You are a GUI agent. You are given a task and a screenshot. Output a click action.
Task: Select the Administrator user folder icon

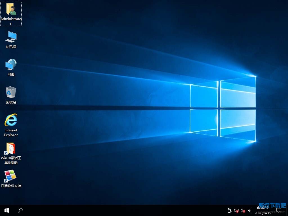[11, 10]
